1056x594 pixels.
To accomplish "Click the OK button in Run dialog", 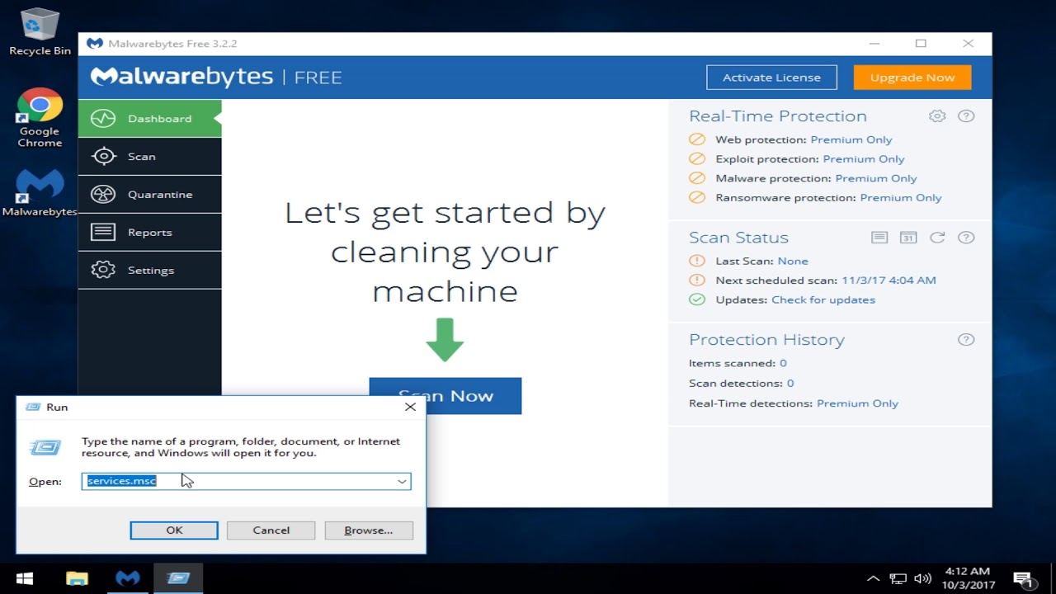I will point(174,530).
